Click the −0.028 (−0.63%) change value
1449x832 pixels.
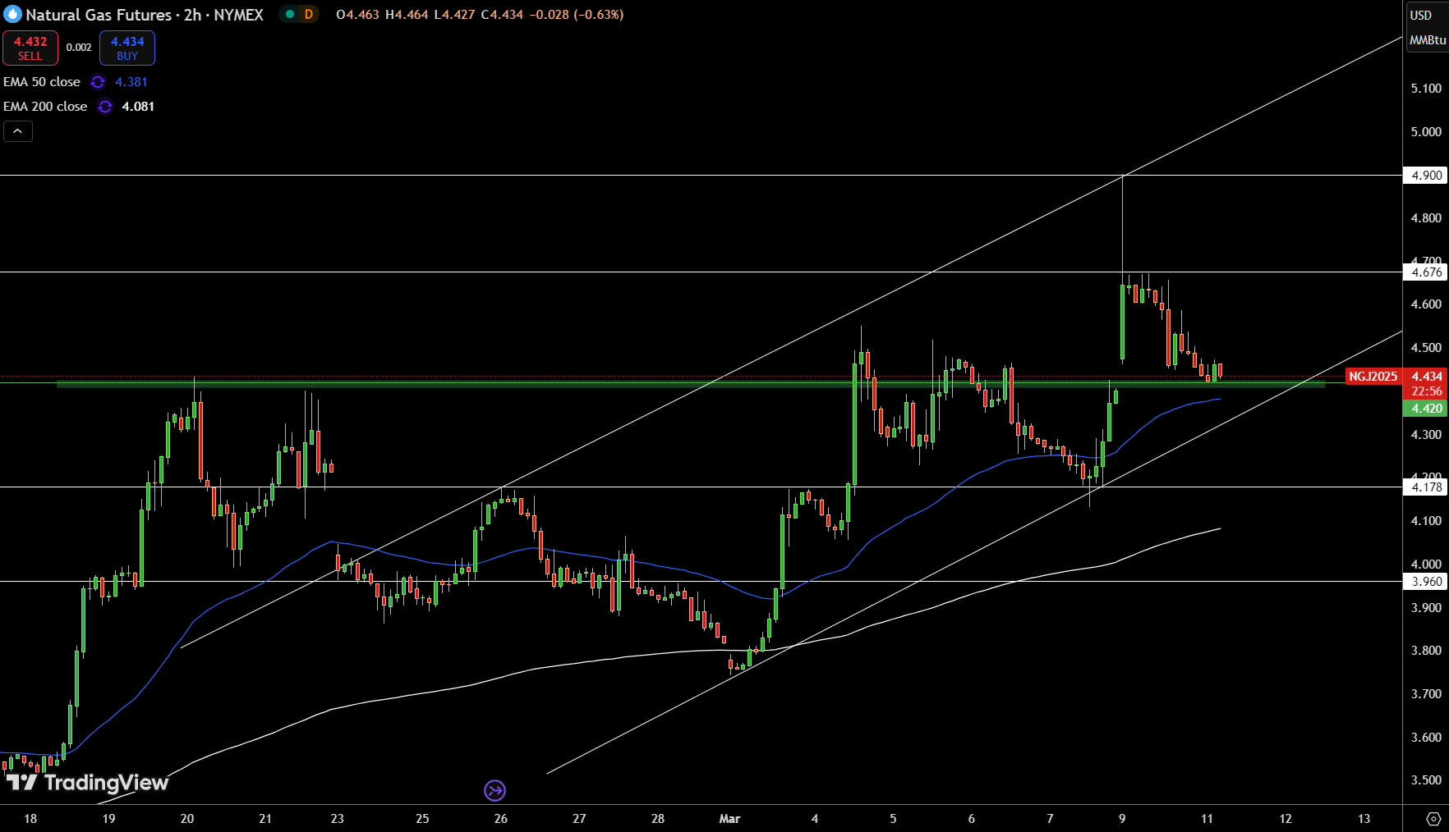[577, 15]
